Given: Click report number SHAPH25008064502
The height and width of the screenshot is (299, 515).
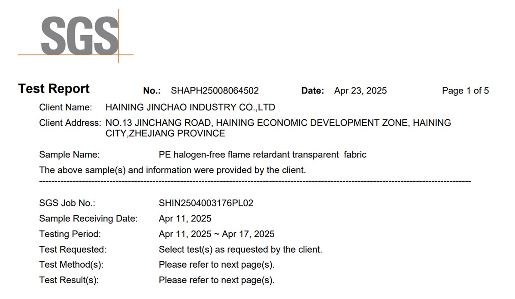Looking at the screenshot, I should [x=215, y=91].
